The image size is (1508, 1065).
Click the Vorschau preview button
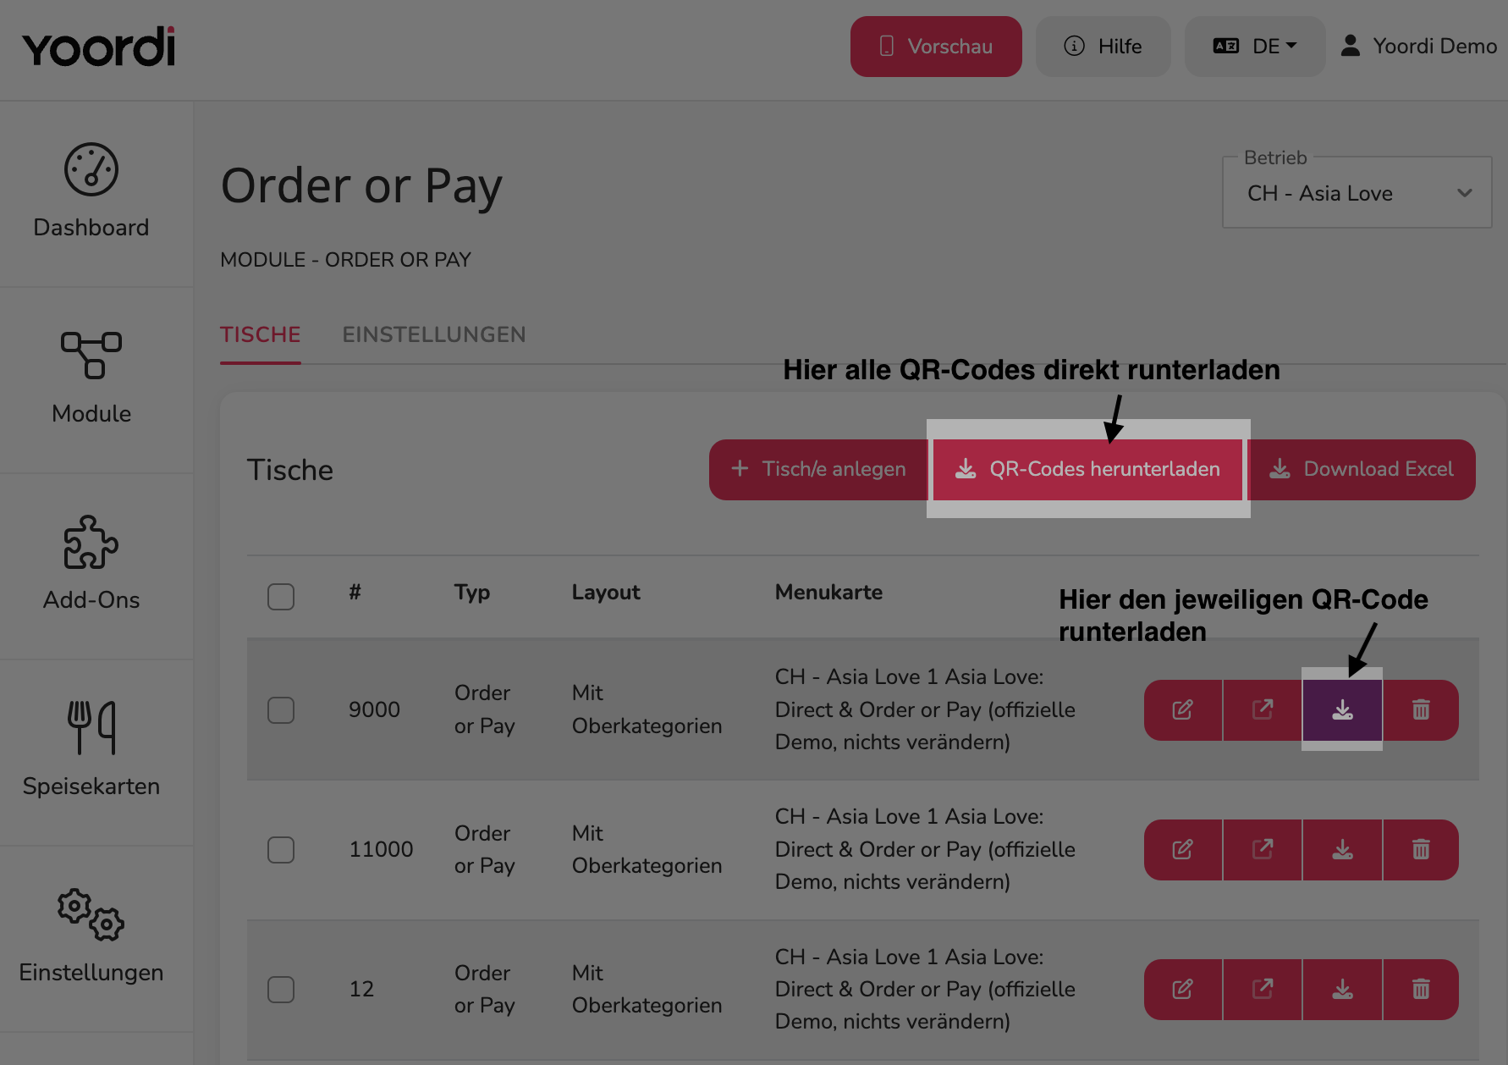[936, 47]
